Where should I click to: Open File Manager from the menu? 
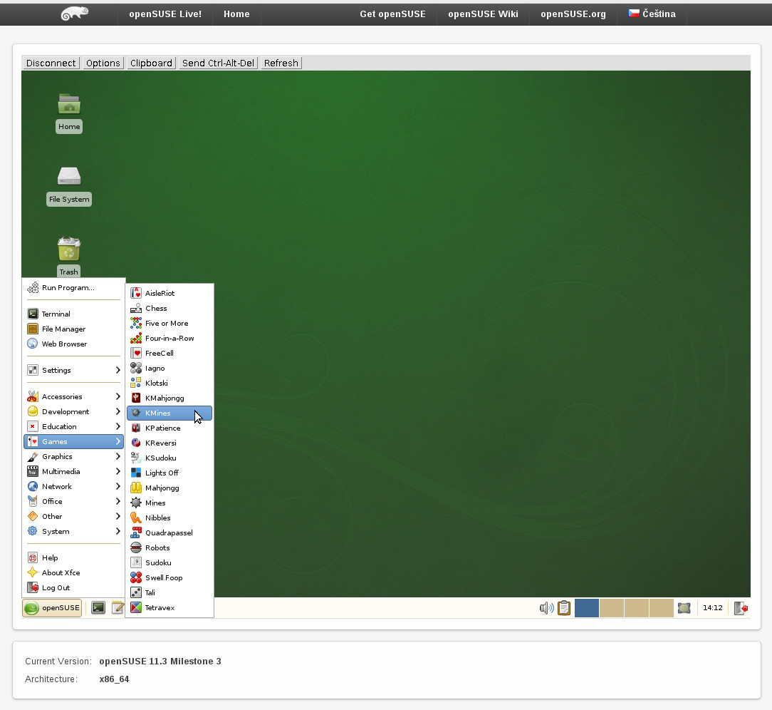coord(74,329)
